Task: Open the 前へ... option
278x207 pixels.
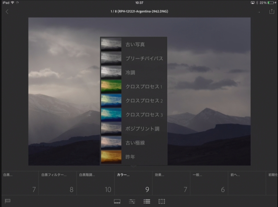Action: (247, 183)
